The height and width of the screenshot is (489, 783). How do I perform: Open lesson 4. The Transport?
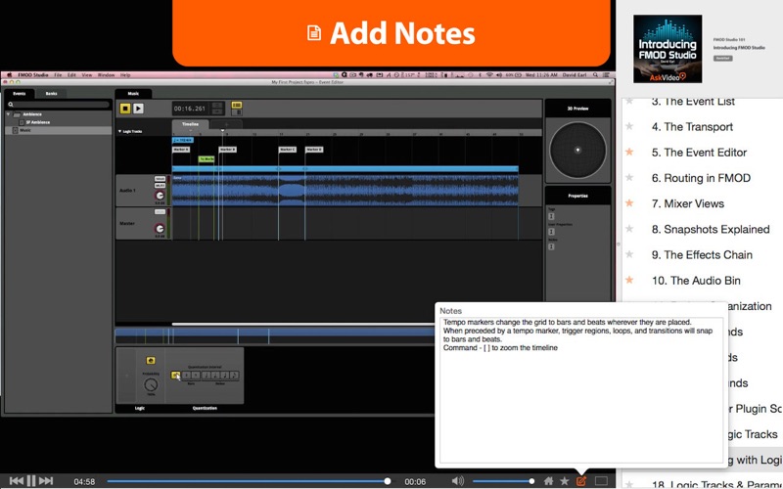pos(692,127)
